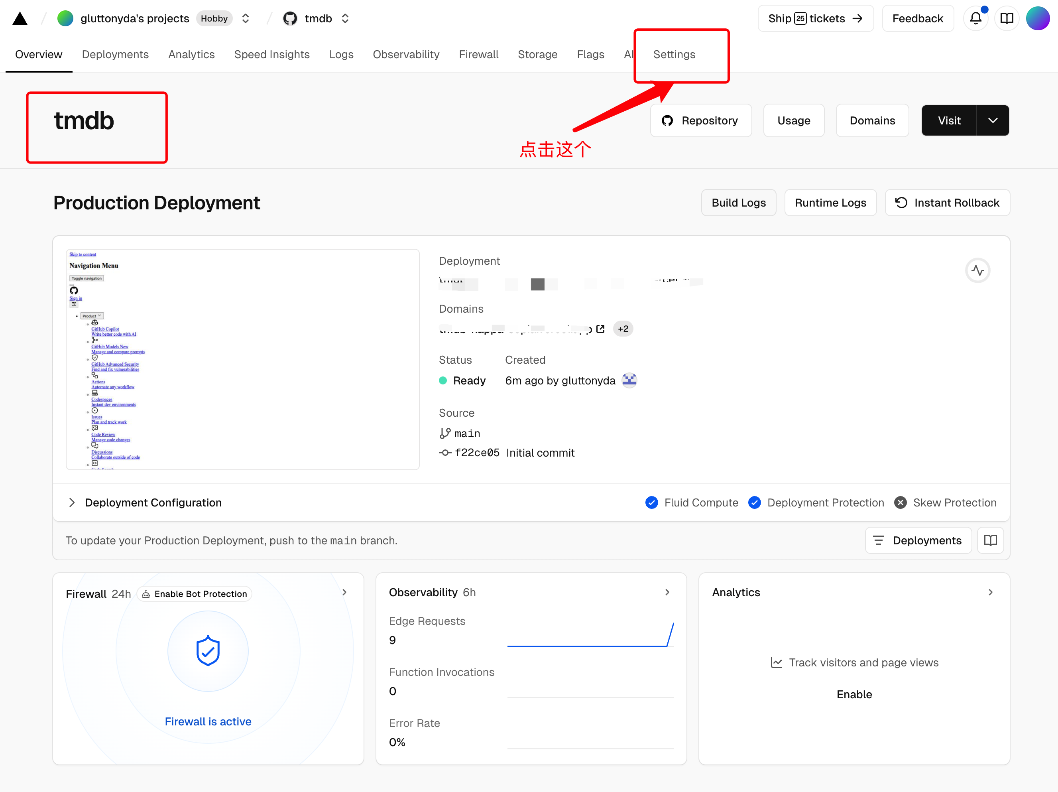Click the main branch icon
The image size is (1058, 792).
(x=445, y=433)
